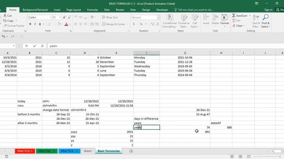
Task: Click the Insert Function fx icon
Action: pos(42,46)
